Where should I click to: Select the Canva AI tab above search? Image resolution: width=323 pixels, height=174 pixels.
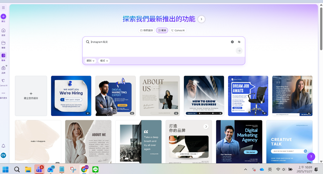click(178, 30)
